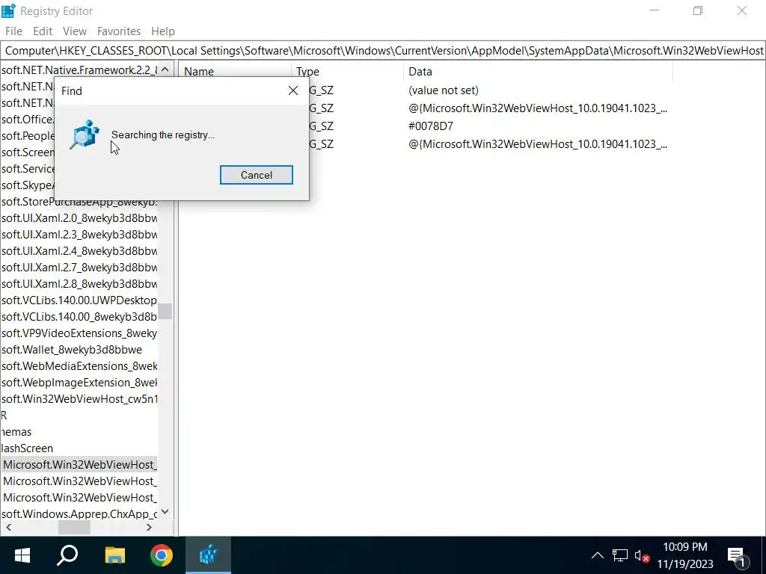
Task: Select the highlighted Microsoft.Win32WebViewHost_ key
Action: click(x=79, y=465)
